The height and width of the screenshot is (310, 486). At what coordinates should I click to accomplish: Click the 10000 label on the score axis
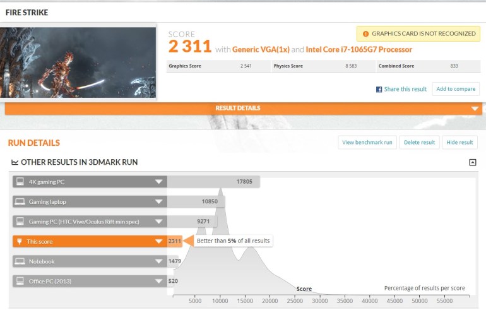[x=220, y=301]
